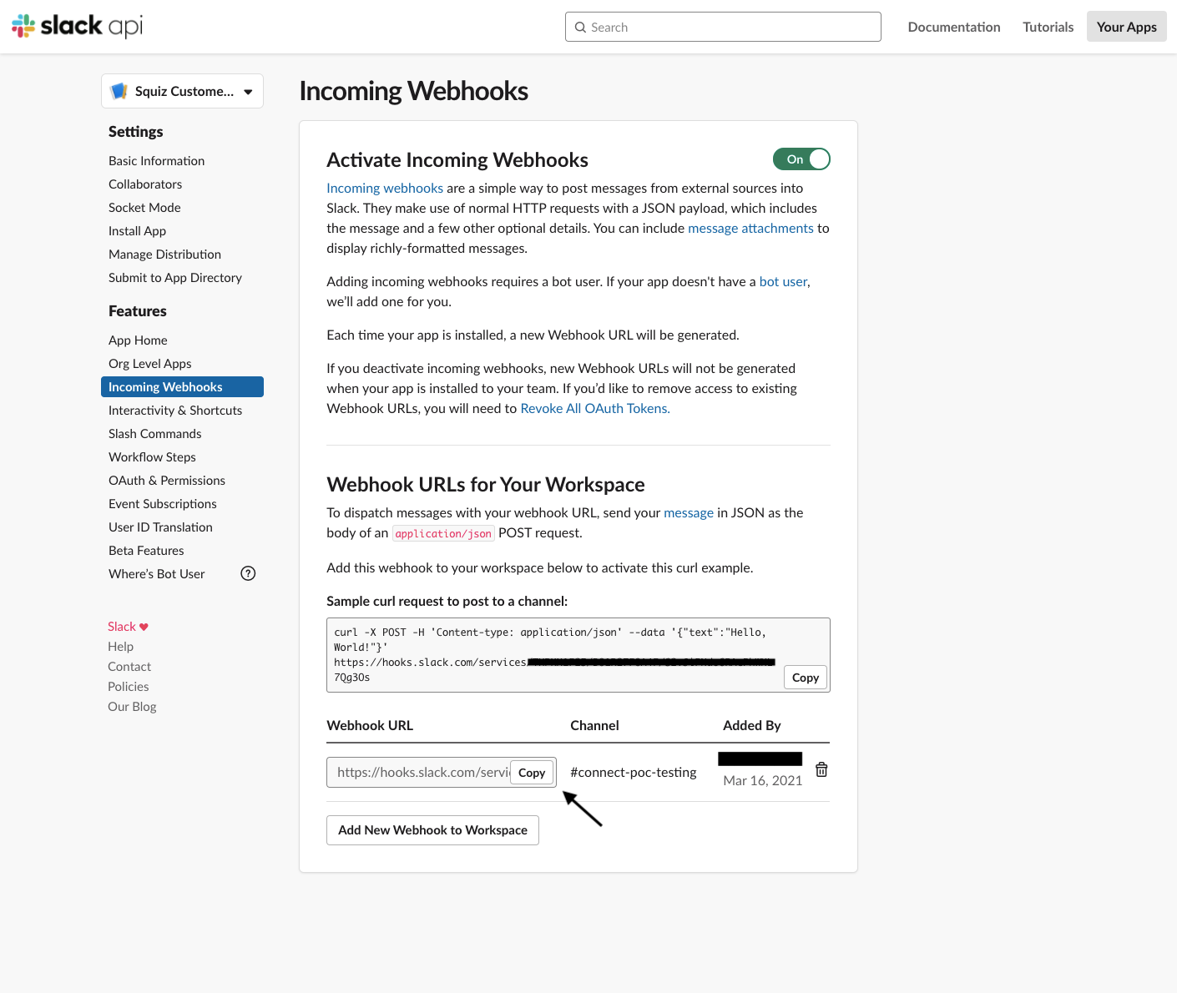Follow the bot user link
This screenshot has width=1177, height=993.
pos(783,282)
